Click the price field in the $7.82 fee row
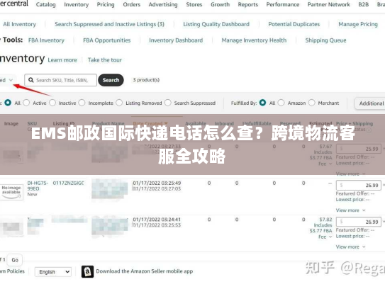Viewport: 385px width, 289px height. (359, 222)
